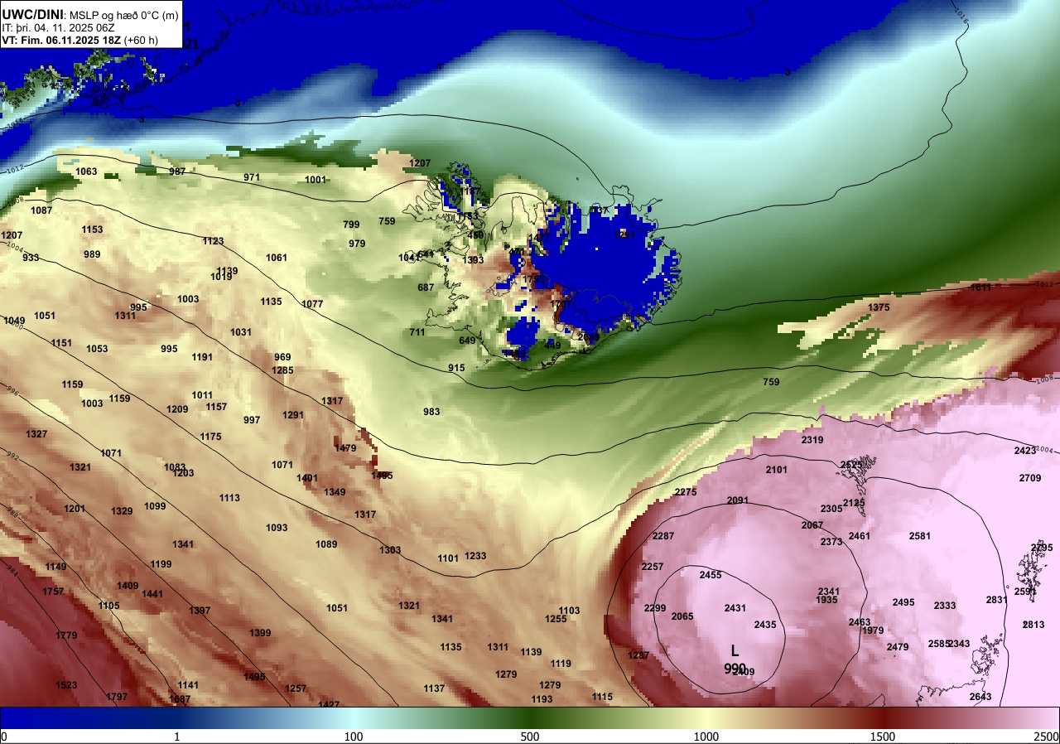
Task: Click the height value 1089
Action: point(326,544)
